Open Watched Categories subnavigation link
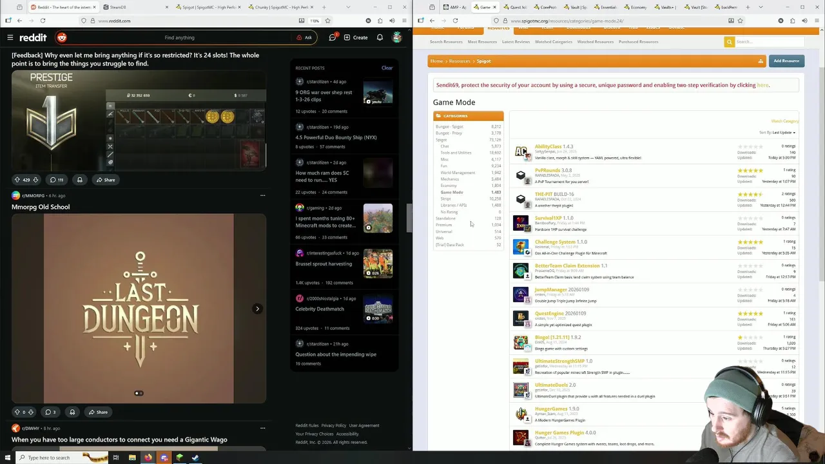The width and height of the screenshot is (825, 464). (553, 42)
